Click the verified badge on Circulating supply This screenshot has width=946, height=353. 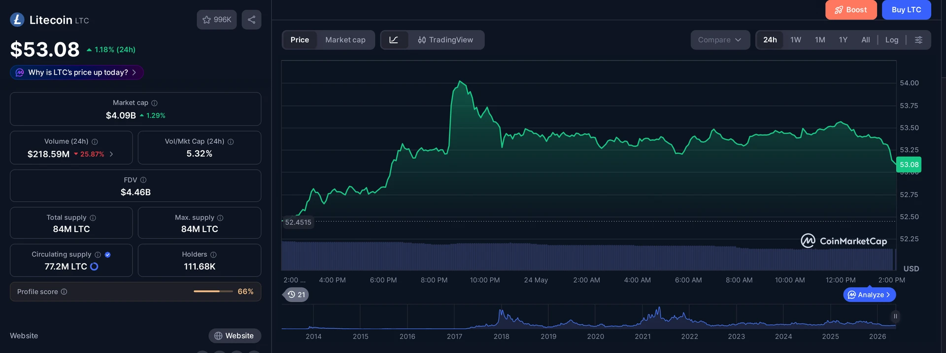click(x=107, y=255)
